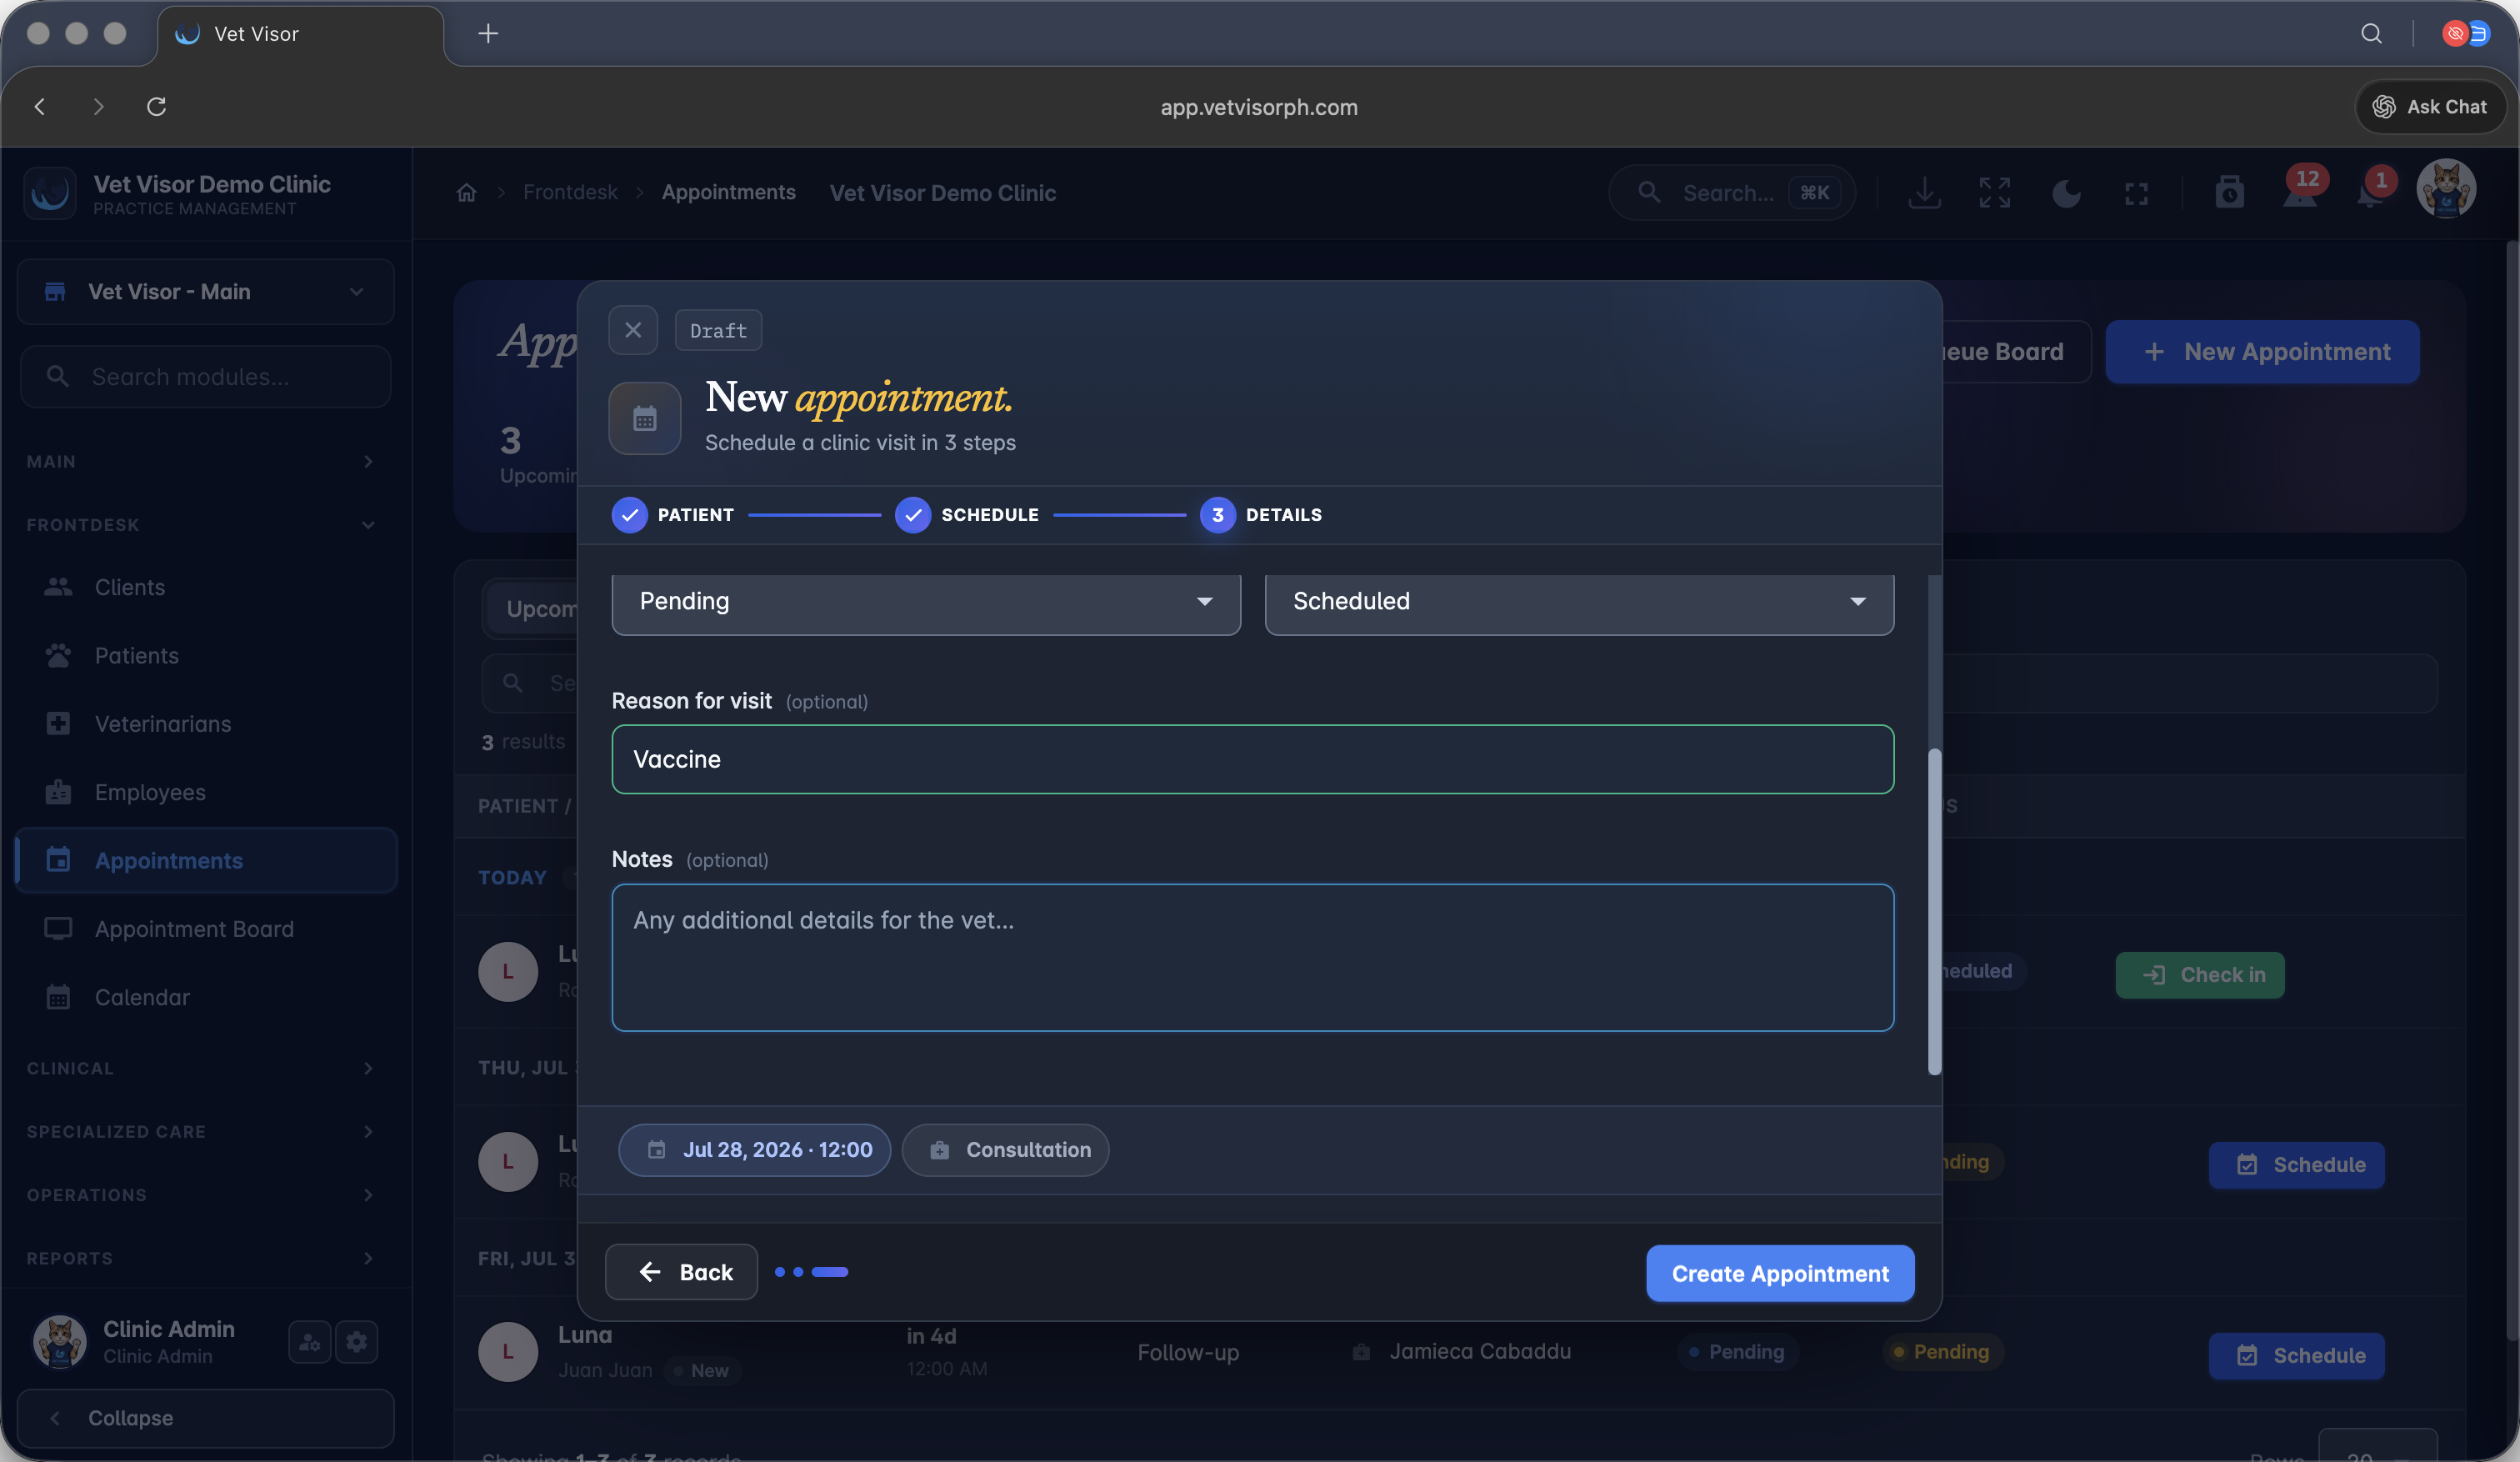Open Clients in the sidebar
2520x1462 pixels.
206,587
